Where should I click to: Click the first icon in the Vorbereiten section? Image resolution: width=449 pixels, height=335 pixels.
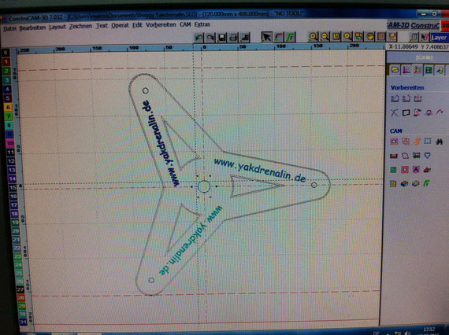395,98
